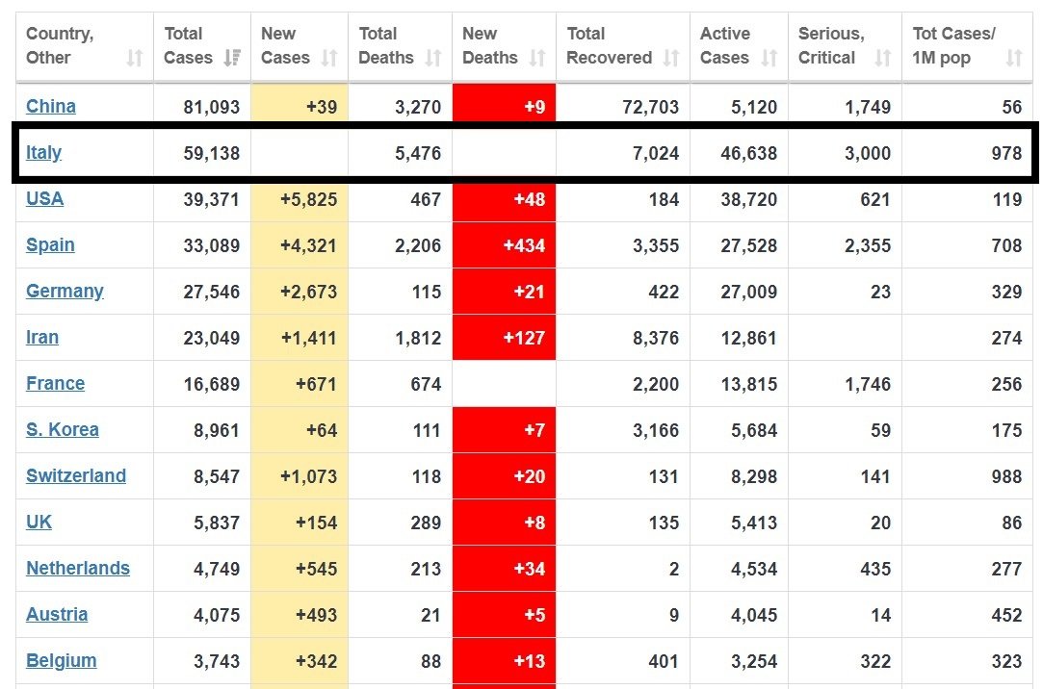Select USA's yellow +5,825 new cases cell

(300, 199)
